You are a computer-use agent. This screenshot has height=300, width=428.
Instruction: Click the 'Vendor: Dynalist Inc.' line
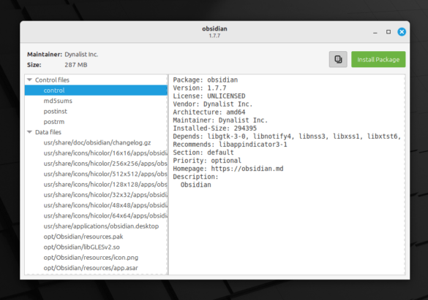(x=213, y=104)
